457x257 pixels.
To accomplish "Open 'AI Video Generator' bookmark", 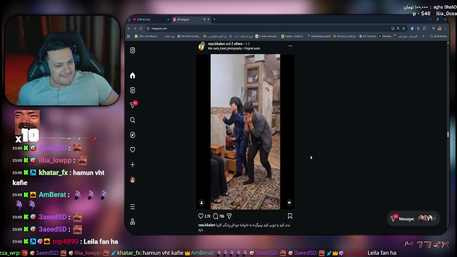I will [x=267, y=36].
